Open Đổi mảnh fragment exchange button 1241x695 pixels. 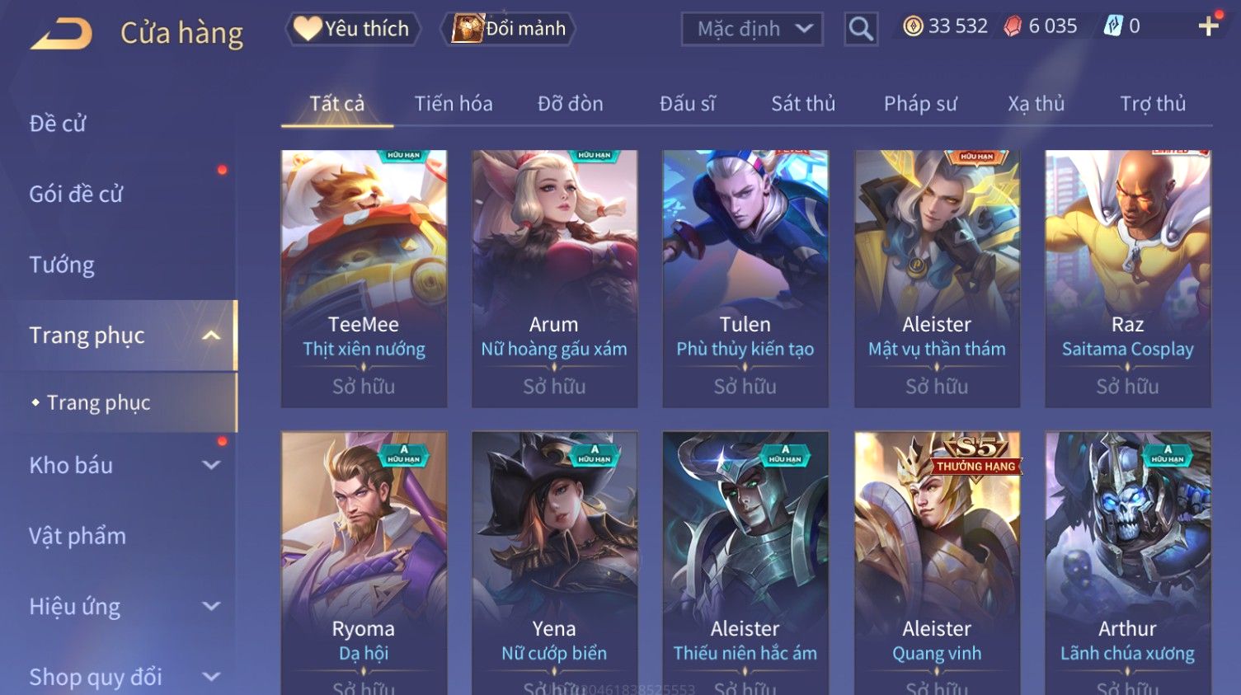508,29
